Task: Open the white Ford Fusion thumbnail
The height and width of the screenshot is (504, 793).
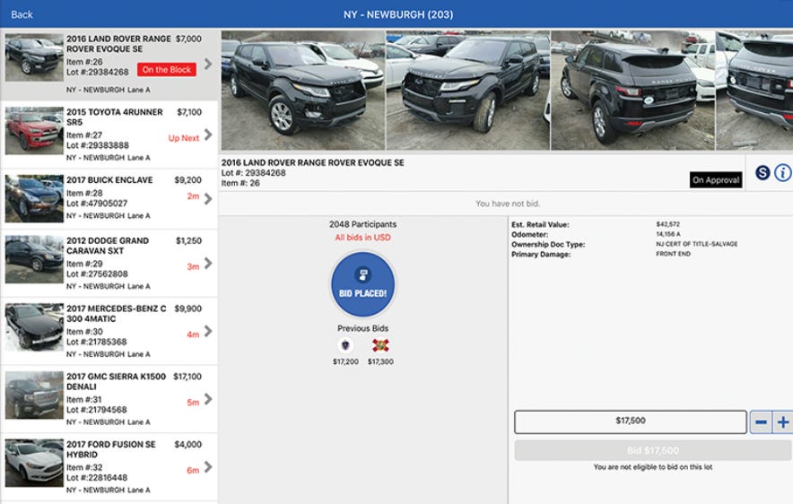Action: click(34, 463)
